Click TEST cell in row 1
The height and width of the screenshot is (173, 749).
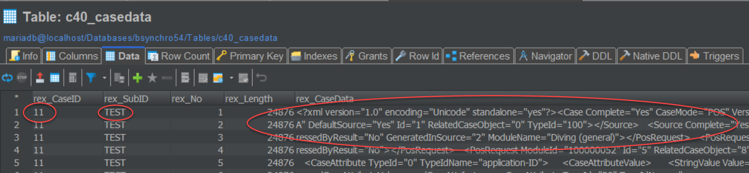tap(136, 112)
